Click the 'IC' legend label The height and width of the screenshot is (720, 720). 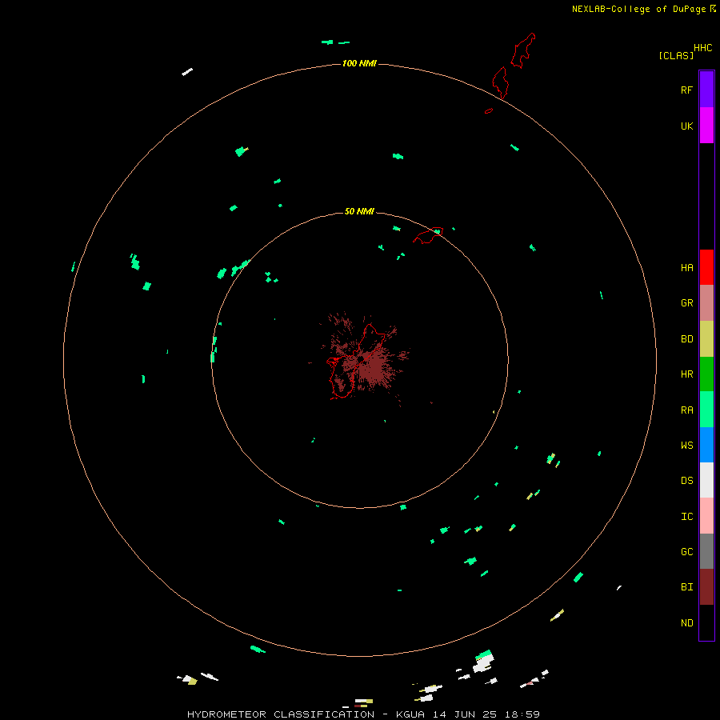686,517
